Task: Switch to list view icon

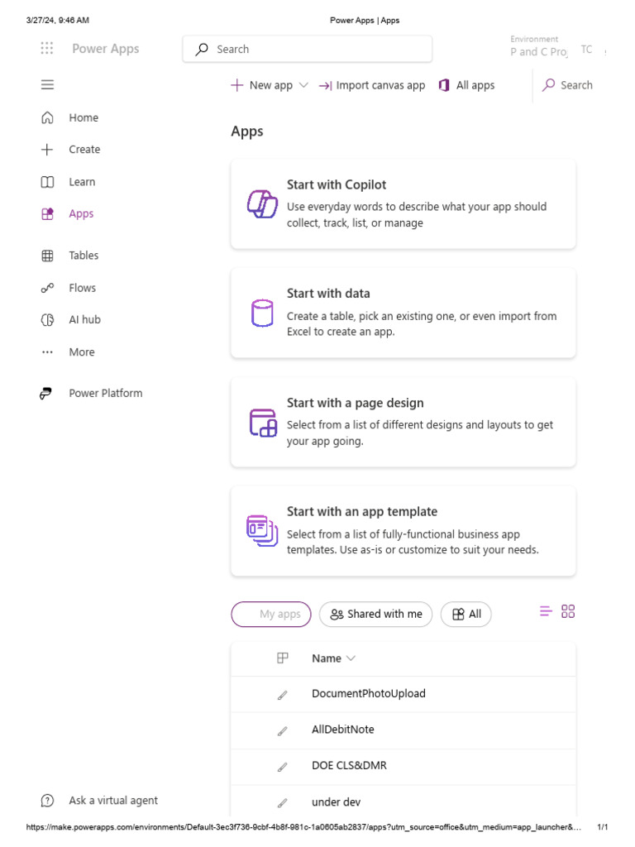Action: coord(546,611)
